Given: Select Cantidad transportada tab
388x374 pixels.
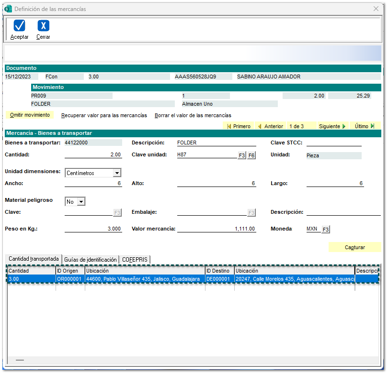Looking at the screenshot, I should click(x=34, y=259).
